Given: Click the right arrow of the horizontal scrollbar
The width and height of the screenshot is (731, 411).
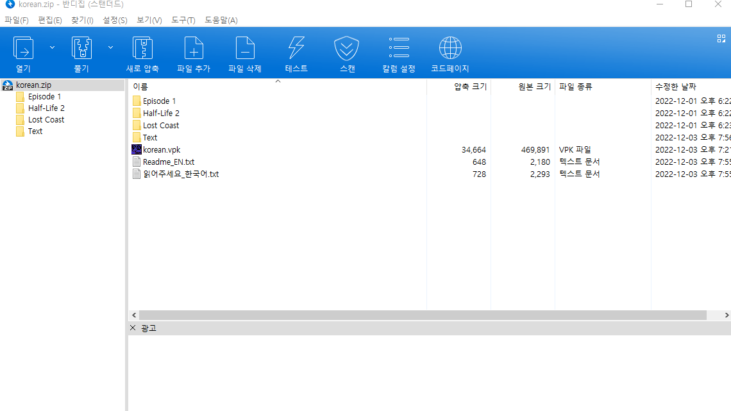Looking at the screenshot, I should (x=727, y=315).
